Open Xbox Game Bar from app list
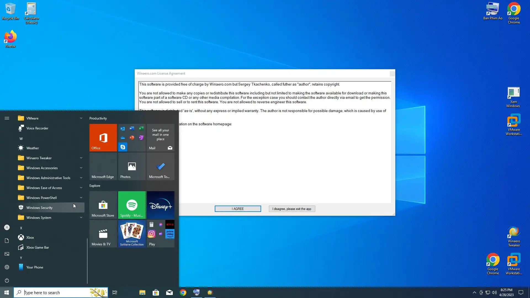 tap(38, 247)
